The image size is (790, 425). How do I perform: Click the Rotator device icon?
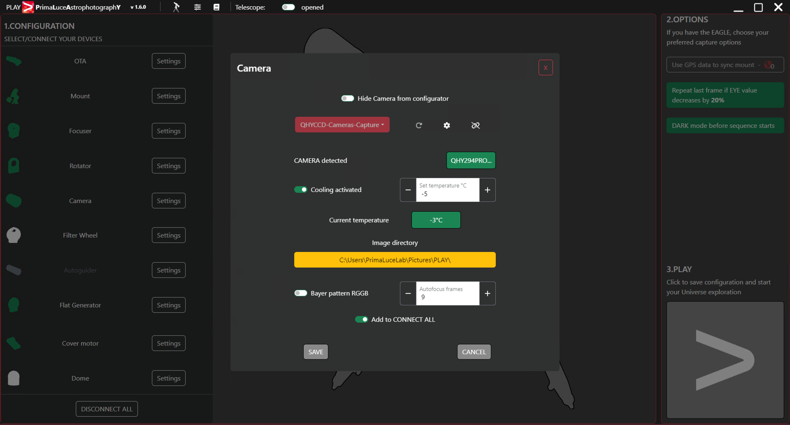coord(14,166)
